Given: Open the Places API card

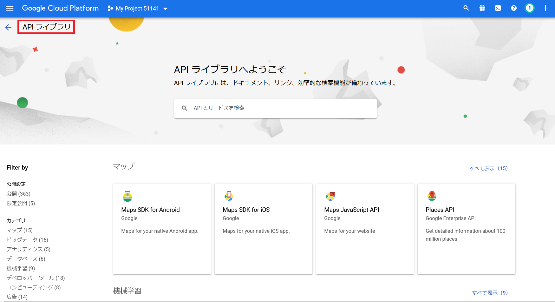Looking at the screenshot, I should 467,229.
